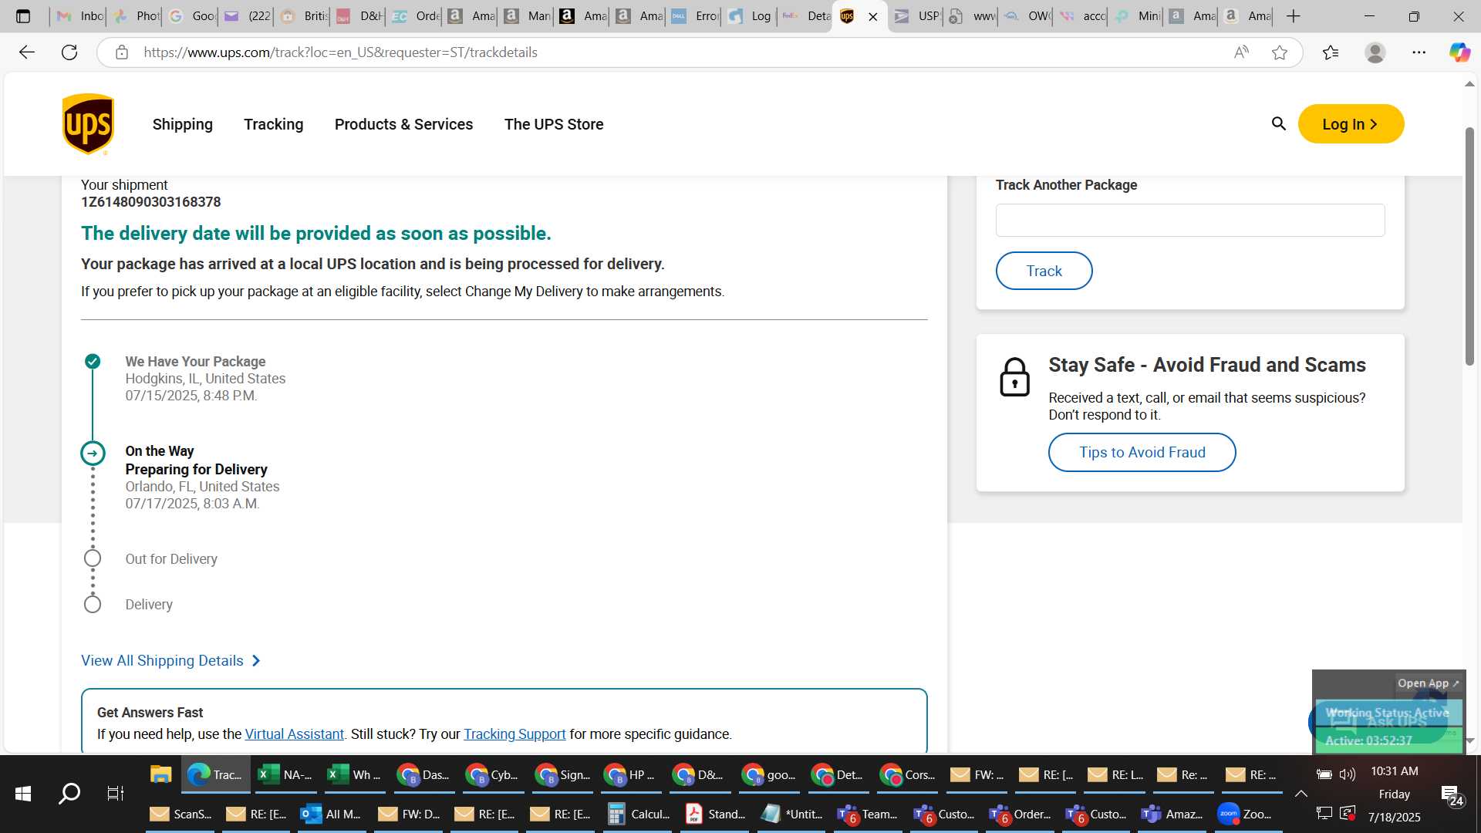Open the notification center icon

(1451, 795)
